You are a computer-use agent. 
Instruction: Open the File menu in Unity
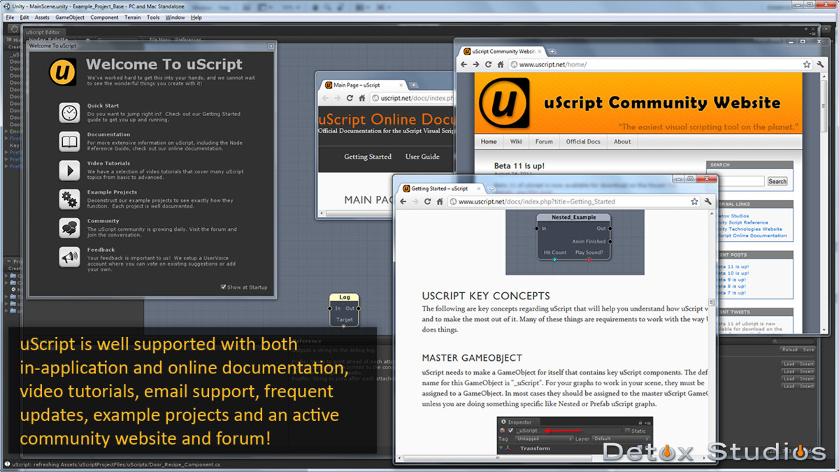pyautogui.click(x=10, y=17)
